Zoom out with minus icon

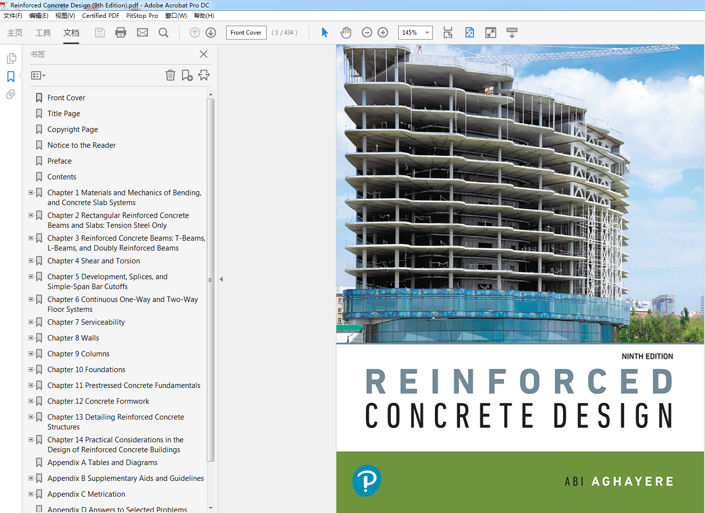pyautogui.click(x=367, y=33)
